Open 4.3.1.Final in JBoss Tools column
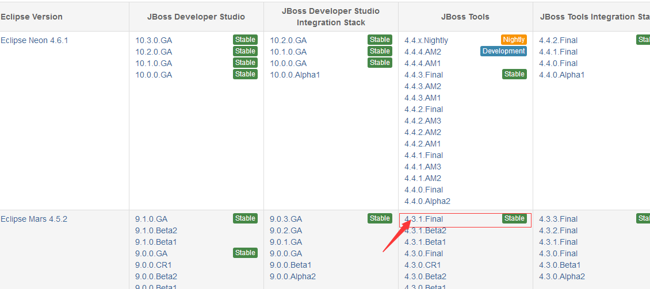Viewport: 650px width, 289px height. tap(424, 219)
